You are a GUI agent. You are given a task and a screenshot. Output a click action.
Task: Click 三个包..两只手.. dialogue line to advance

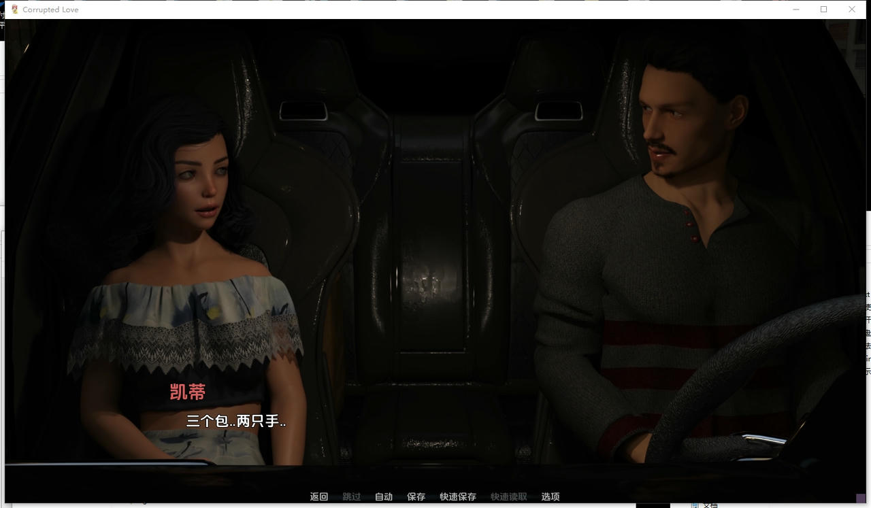(234, 422)
